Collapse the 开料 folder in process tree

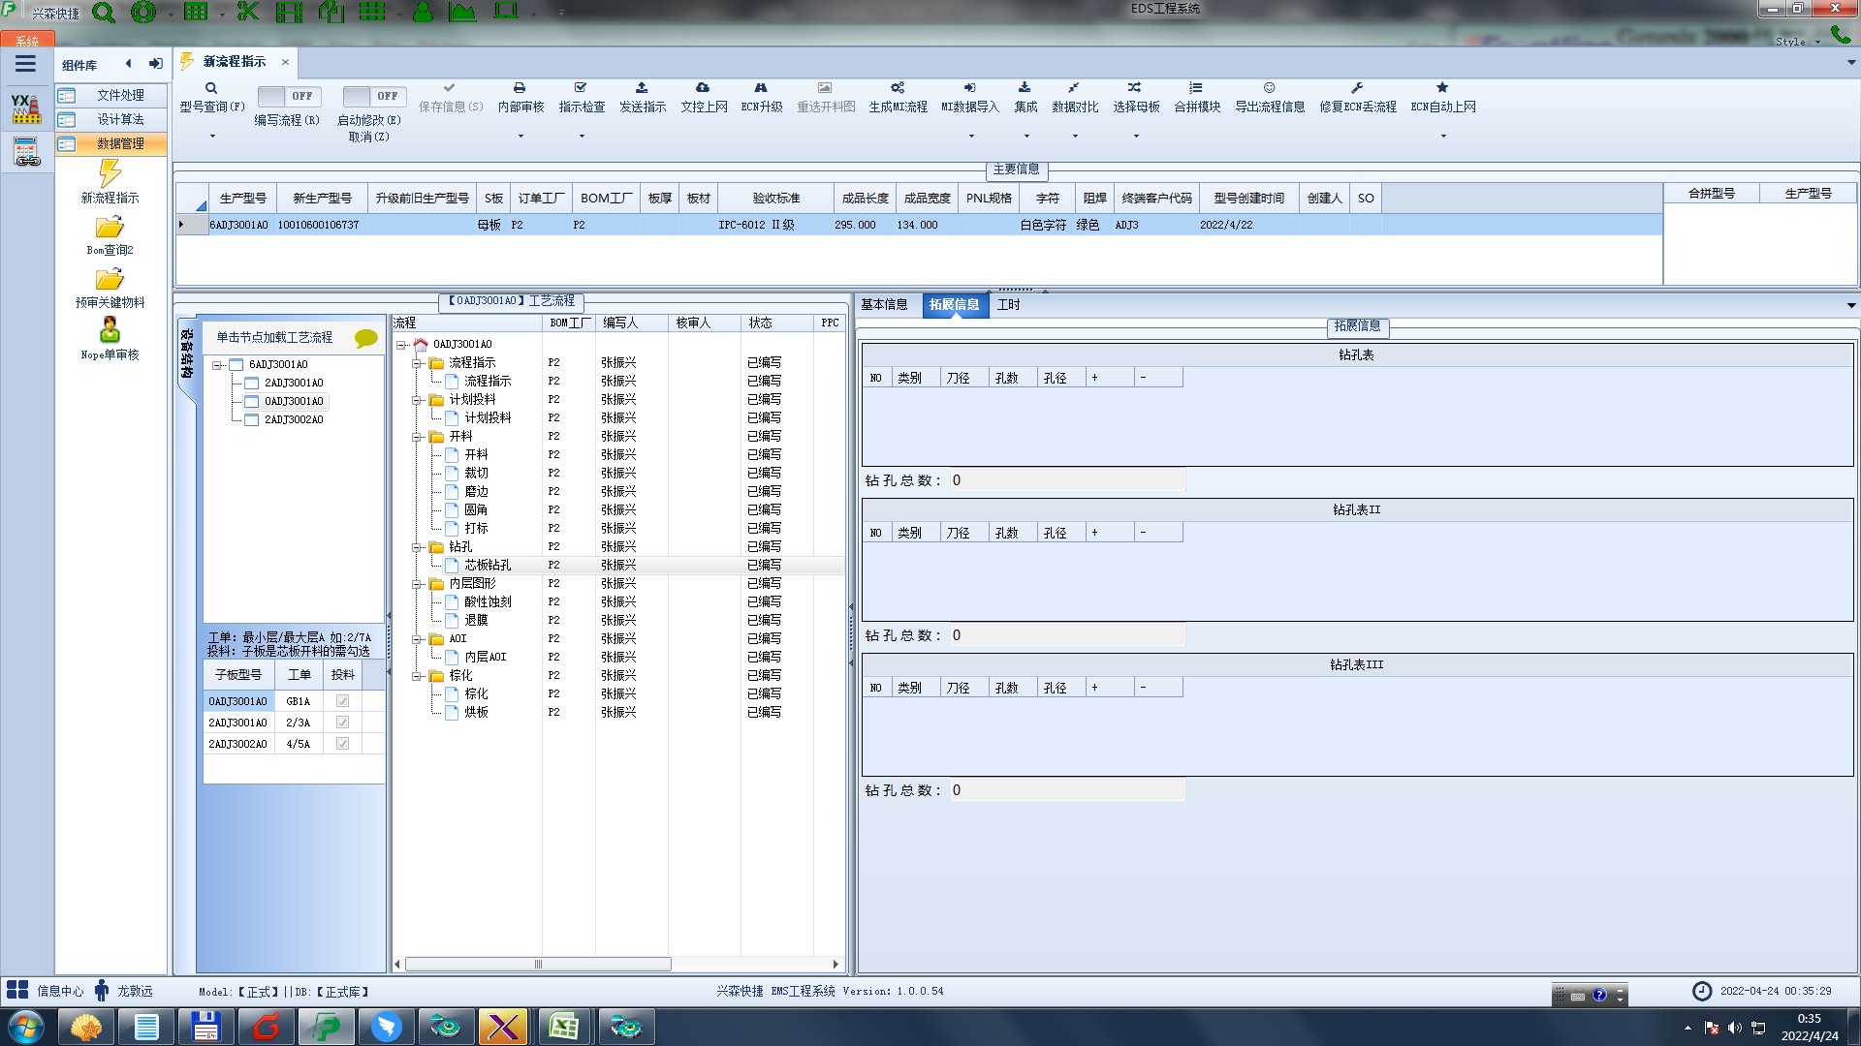417,437
